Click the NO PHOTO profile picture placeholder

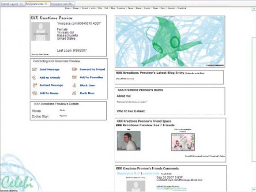[41, 31]
